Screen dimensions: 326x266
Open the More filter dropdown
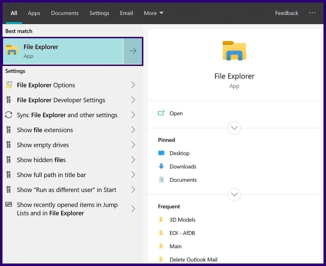pos(153,13)
